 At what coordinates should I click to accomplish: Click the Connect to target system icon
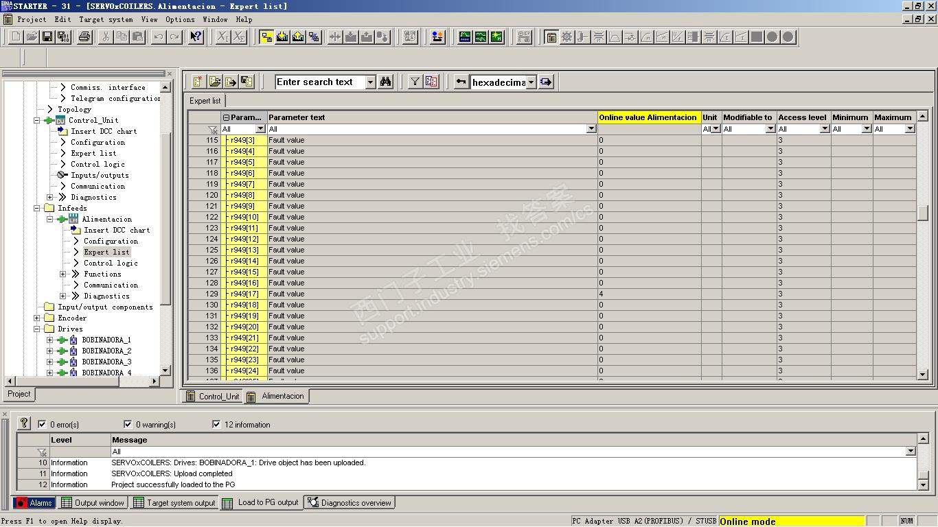point(266,37)
